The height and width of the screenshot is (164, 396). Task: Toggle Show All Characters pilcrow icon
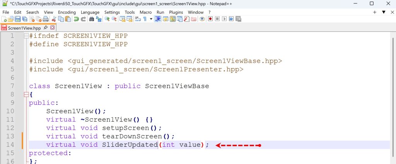145,19
